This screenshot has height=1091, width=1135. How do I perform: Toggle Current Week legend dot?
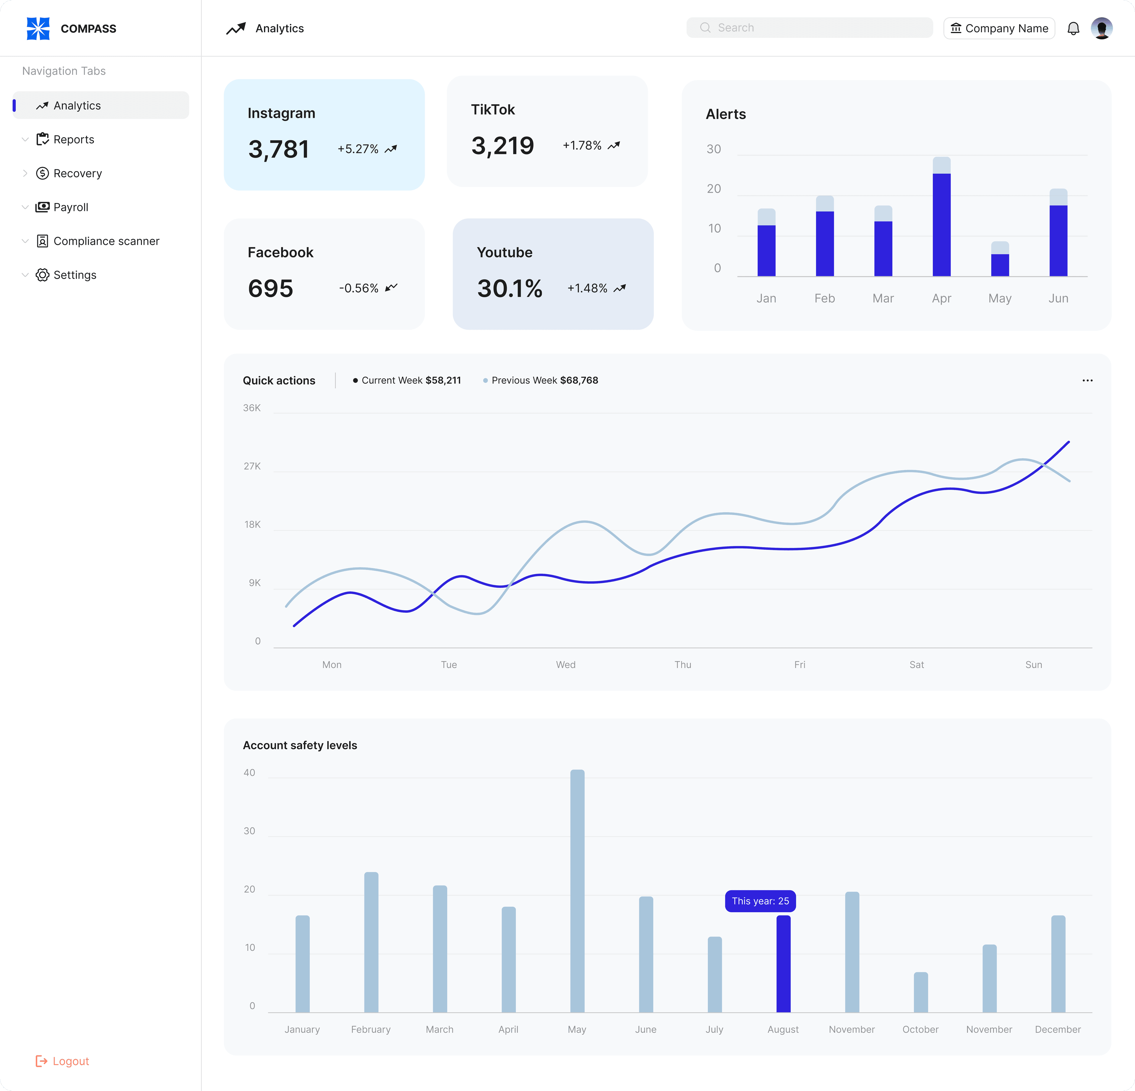(x=355, y=380)
